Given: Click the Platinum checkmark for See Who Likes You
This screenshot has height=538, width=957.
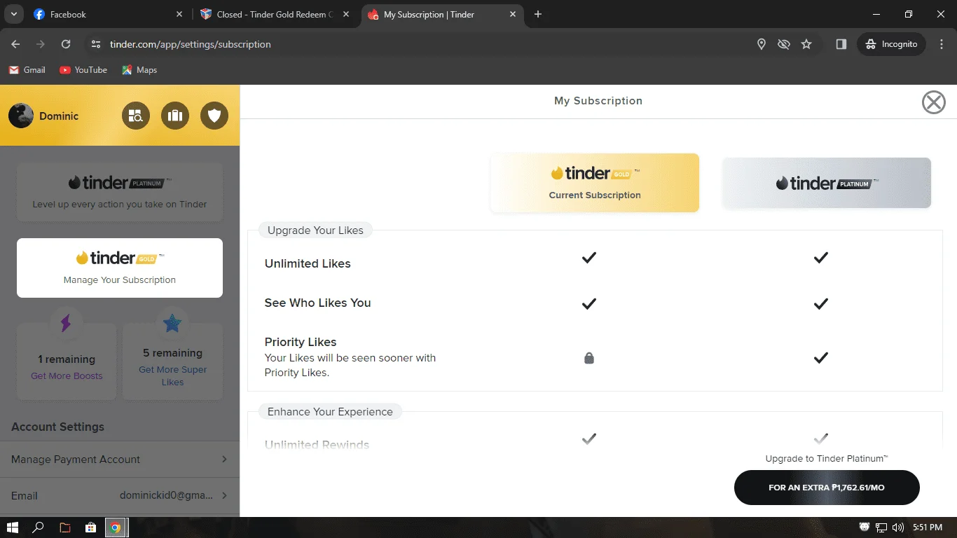Looking at the screenshot, I should (821, 303).
